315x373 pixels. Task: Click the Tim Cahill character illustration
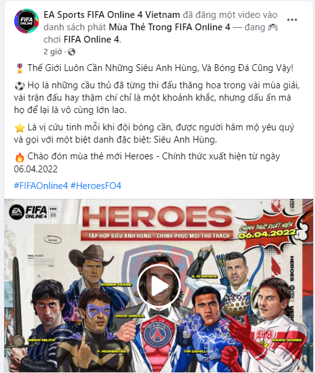click(x=206, y=329)
